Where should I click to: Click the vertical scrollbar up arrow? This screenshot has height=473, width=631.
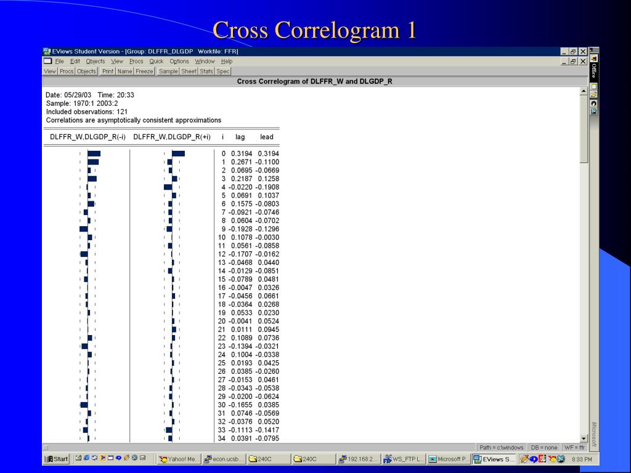click(584, 92)
